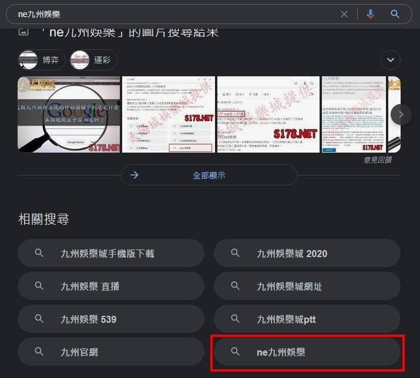Click magnifier icon beside 九州娛樂城手機版下載
This screenshot has height=378, width=420.
coord(39,253)
